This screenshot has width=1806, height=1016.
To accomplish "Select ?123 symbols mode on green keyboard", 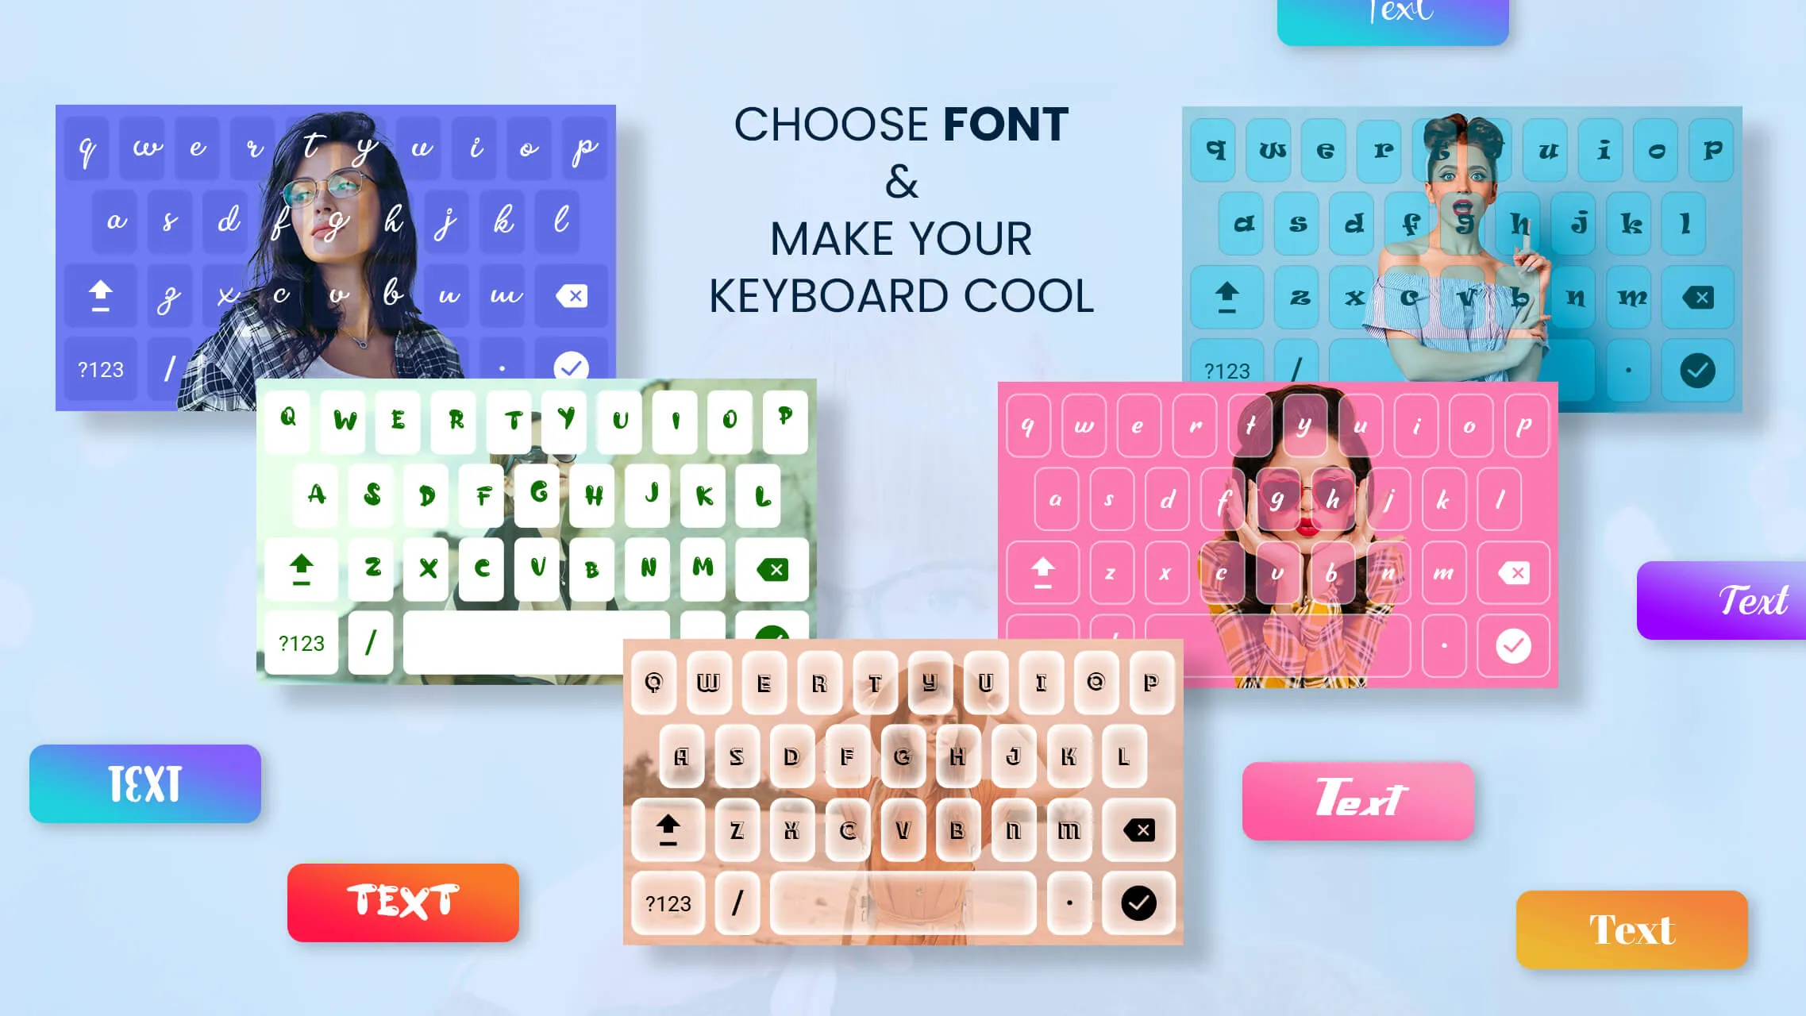I will (300, 641).
